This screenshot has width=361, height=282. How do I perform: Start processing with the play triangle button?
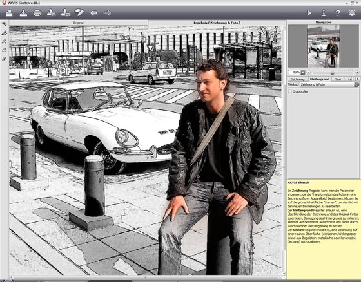click(309, 13)
